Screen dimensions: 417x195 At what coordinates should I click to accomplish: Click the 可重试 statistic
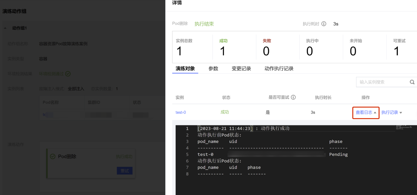pyautogui.click(x=399, y=47)
